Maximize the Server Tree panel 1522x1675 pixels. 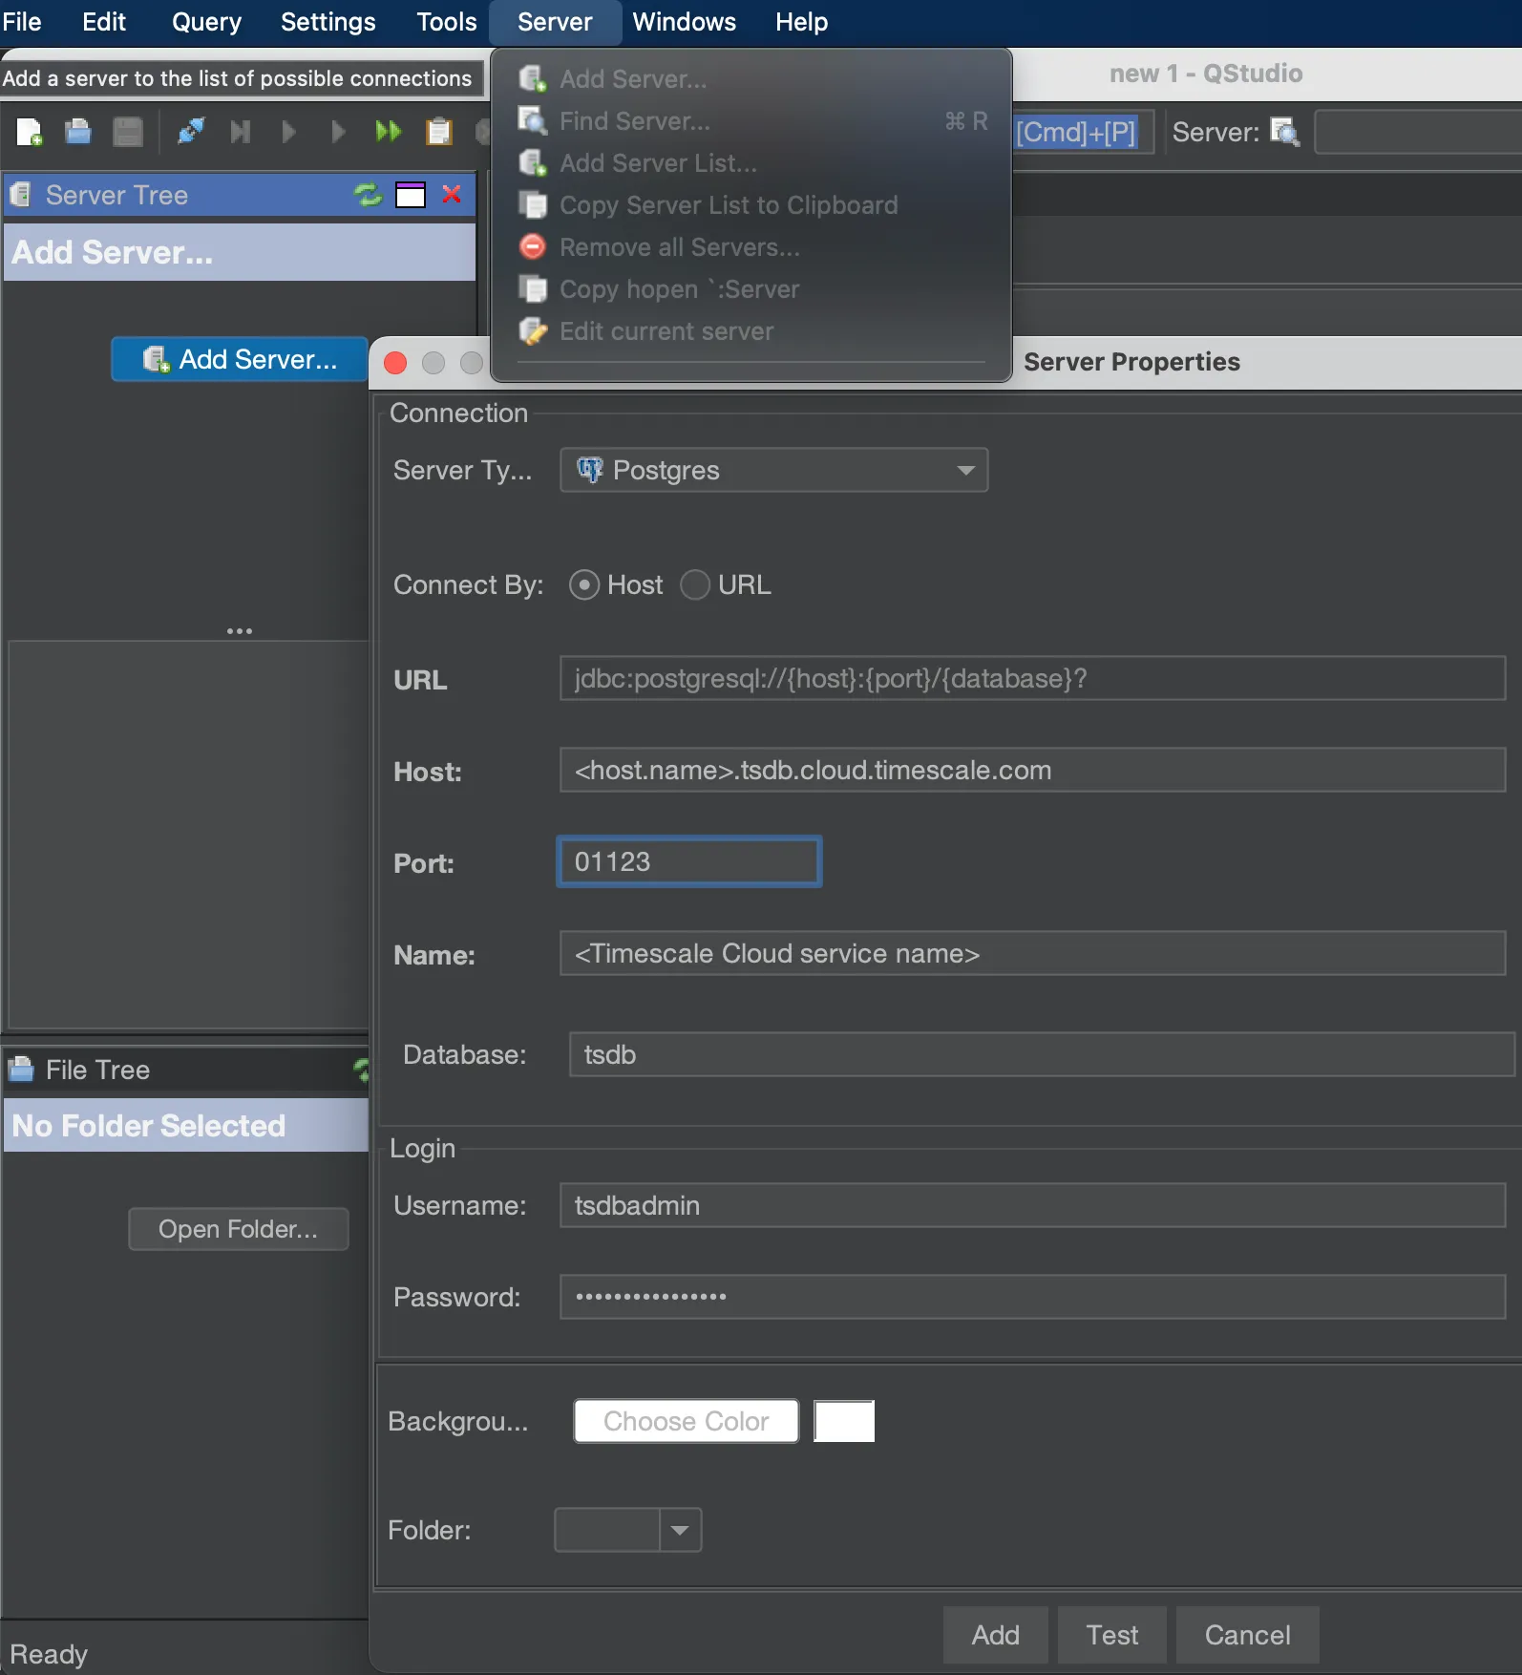tap(411, 195)
